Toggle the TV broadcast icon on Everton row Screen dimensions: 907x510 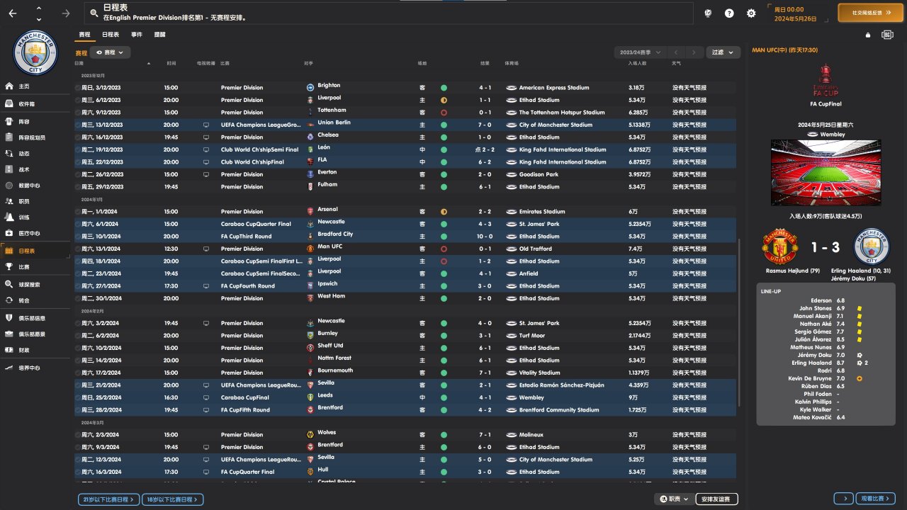tap(206, 174)
